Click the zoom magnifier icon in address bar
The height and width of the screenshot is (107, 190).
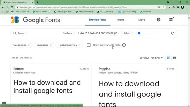(x=159, y=7)
